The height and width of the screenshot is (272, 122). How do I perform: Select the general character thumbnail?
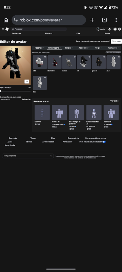[x=99, y=62]
